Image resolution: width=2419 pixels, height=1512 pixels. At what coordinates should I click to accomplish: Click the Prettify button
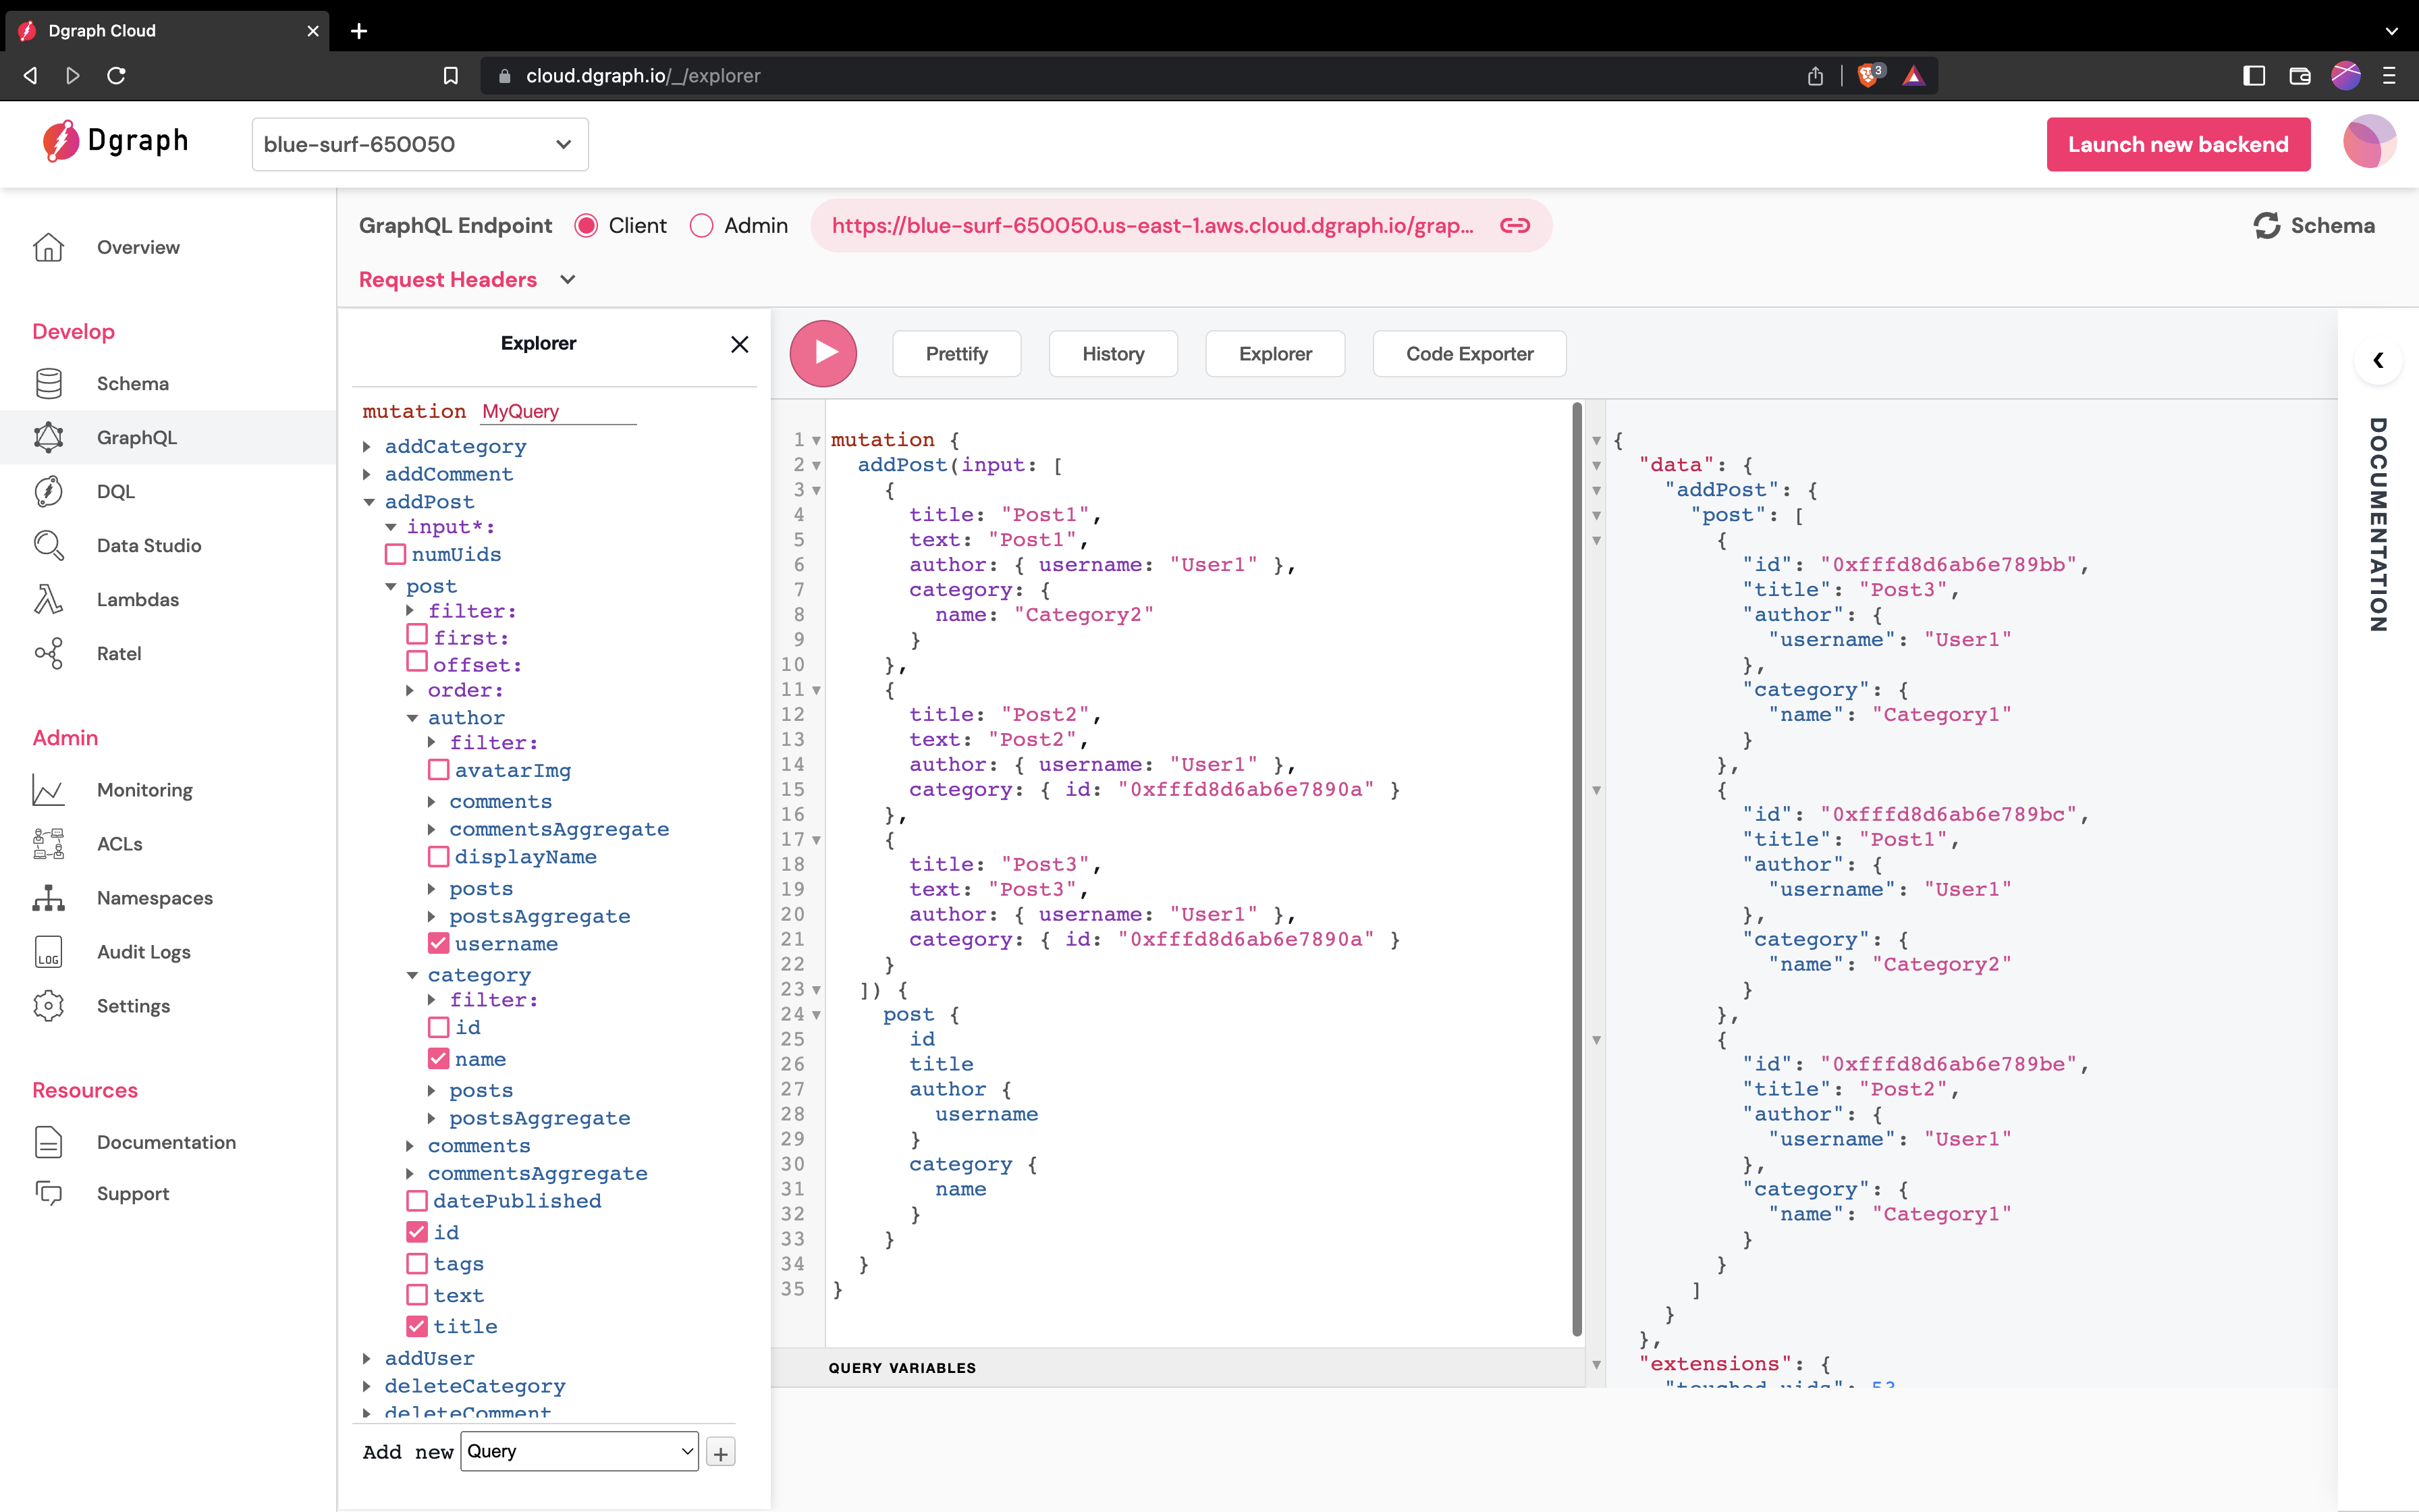(x=956, y=354)
